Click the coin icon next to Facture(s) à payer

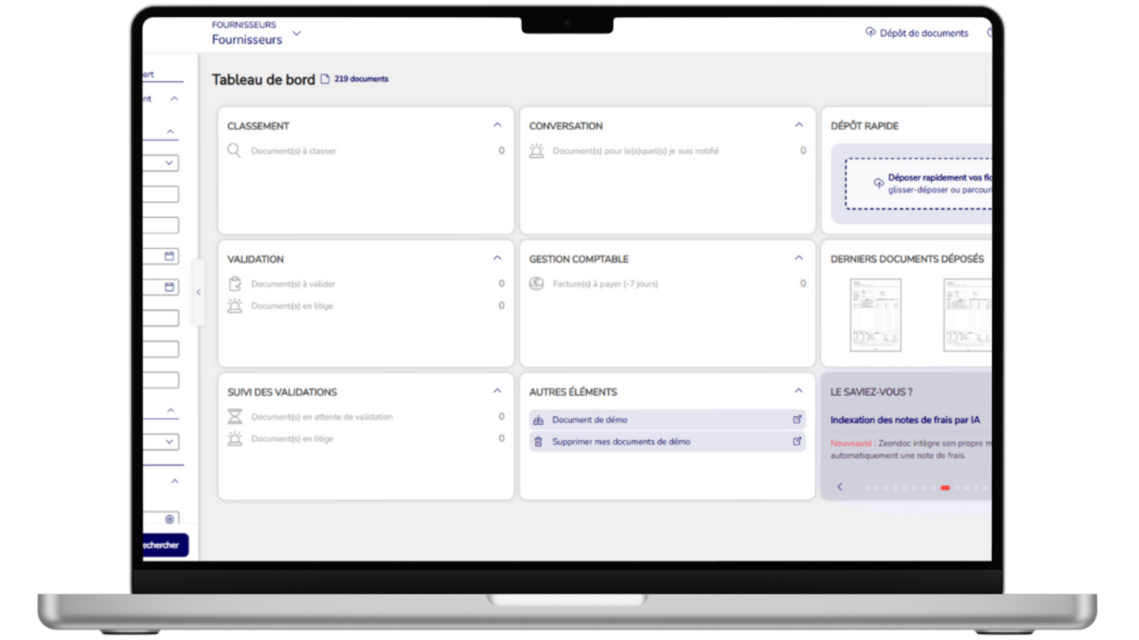537,284
